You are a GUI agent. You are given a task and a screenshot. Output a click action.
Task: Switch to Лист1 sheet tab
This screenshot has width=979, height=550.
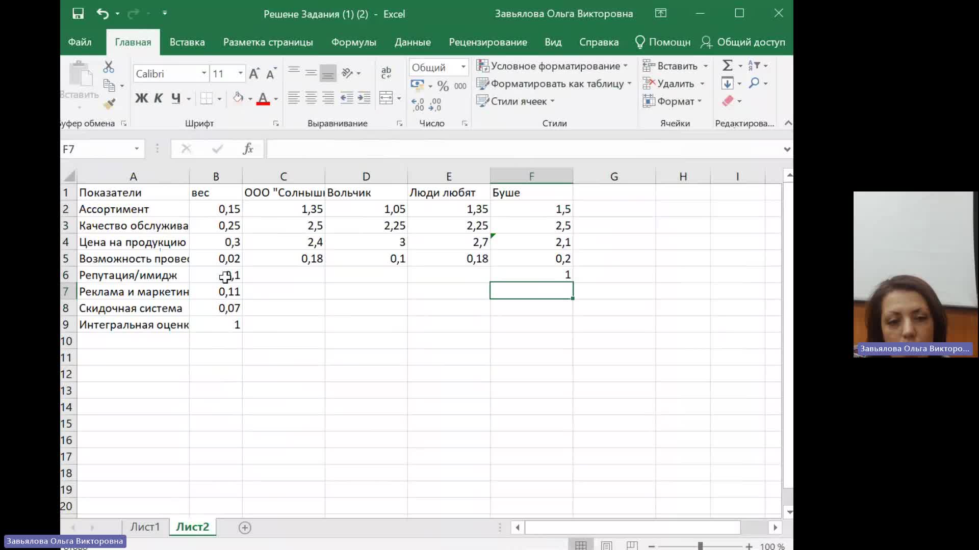click(145, 527)
